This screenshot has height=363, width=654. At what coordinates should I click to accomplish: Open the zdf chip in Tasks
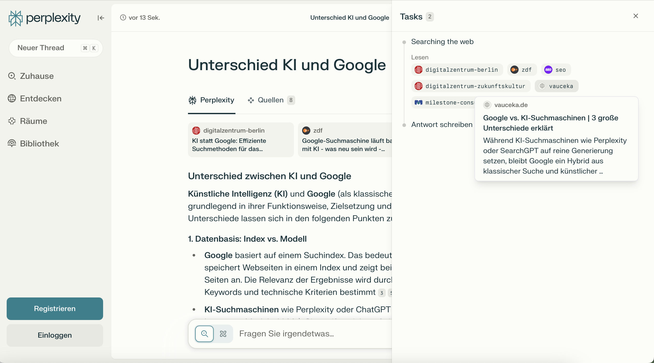click(522, 70)
